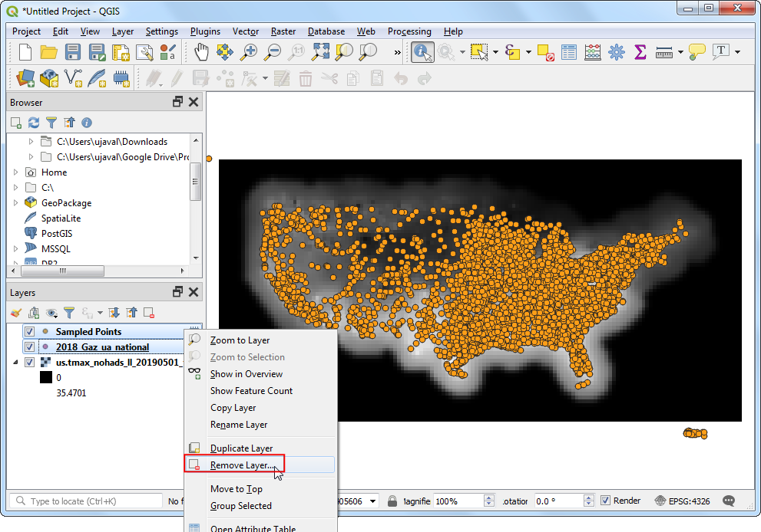The image size is (761, 532).
Task: Click the Zoom In magnifier tool
Action: [x=249, y=52]
